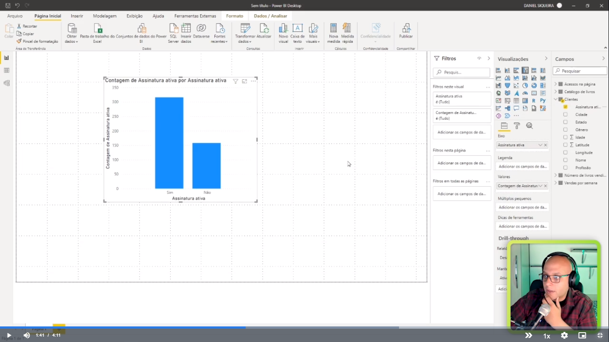Open the Eixo field Assinatura ativa dropdown
This screenshot has height=342, width=609.
tap(540, 145)
